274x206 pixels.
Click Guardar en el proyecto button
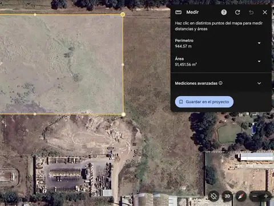click(204, 102)
